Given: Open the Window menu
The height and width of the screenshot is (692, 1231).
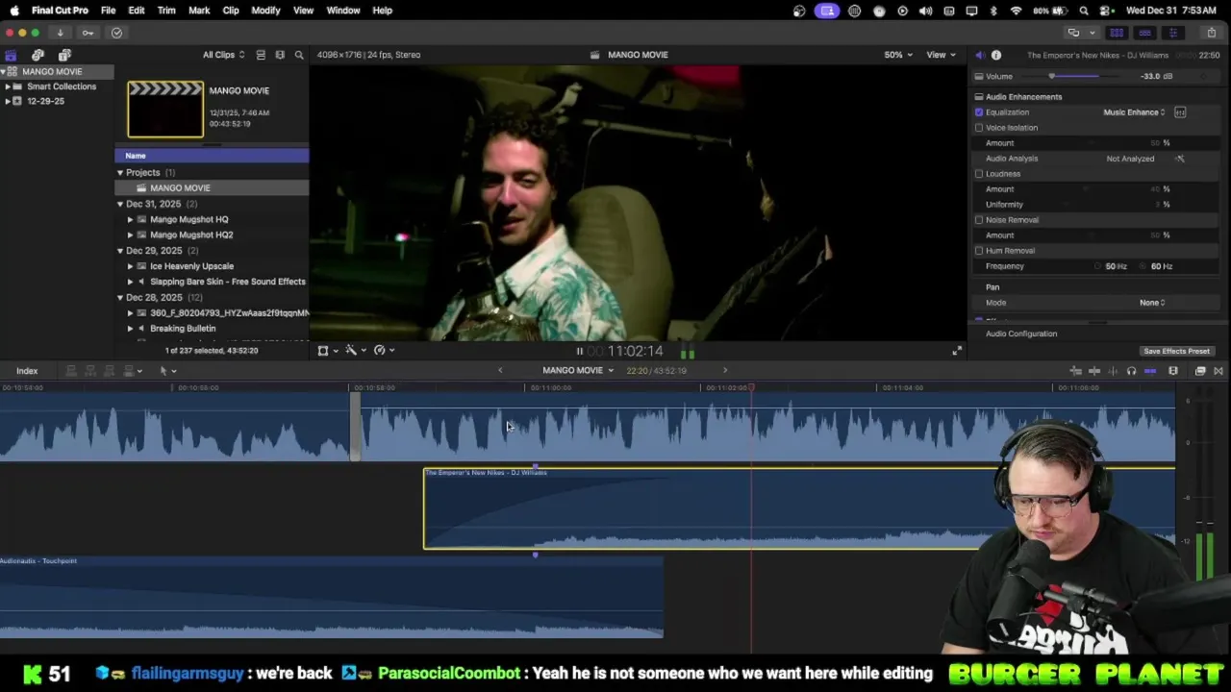Looking at the screenshot, I should tap(343, 11).
